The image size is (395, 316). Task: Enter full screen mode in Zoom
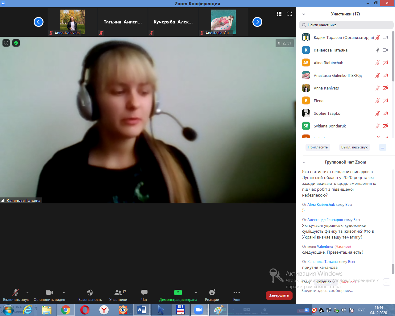click(290, 14)
